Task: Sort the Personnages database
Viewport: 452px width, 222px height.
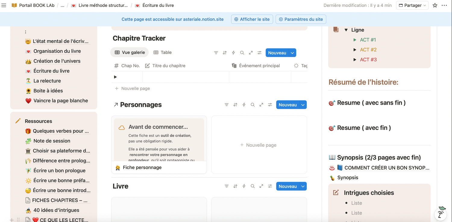Action: pos(235,105)
